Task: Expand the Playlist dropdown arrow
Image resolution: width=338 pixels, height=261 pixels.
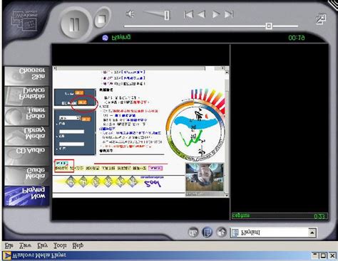Action: [x=312, y=233]
